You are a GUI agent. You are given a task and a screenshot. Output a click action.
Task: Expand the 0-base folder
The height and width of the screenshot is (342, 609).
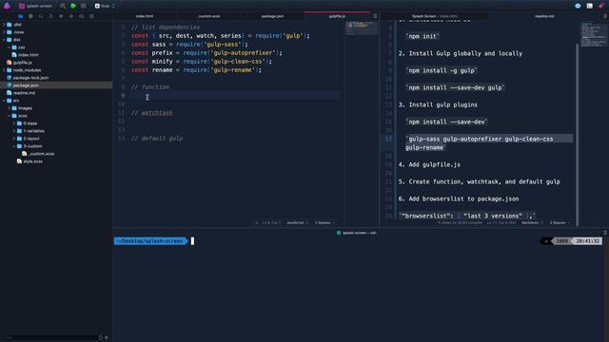pyautogui.click(x=14, y=123)
